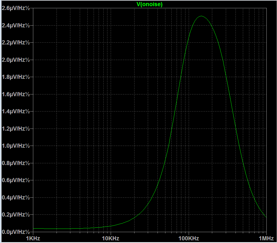Click the 2.2µV/Hz½ axis label
This screenshot has width=277, height=243.
coord(16,43)
